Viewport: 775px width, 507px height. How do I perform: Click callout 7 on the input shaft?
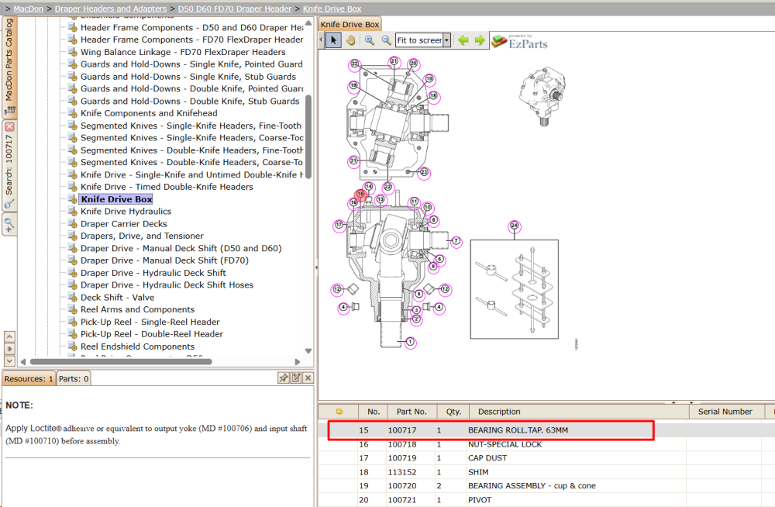[x=456, y=241]
